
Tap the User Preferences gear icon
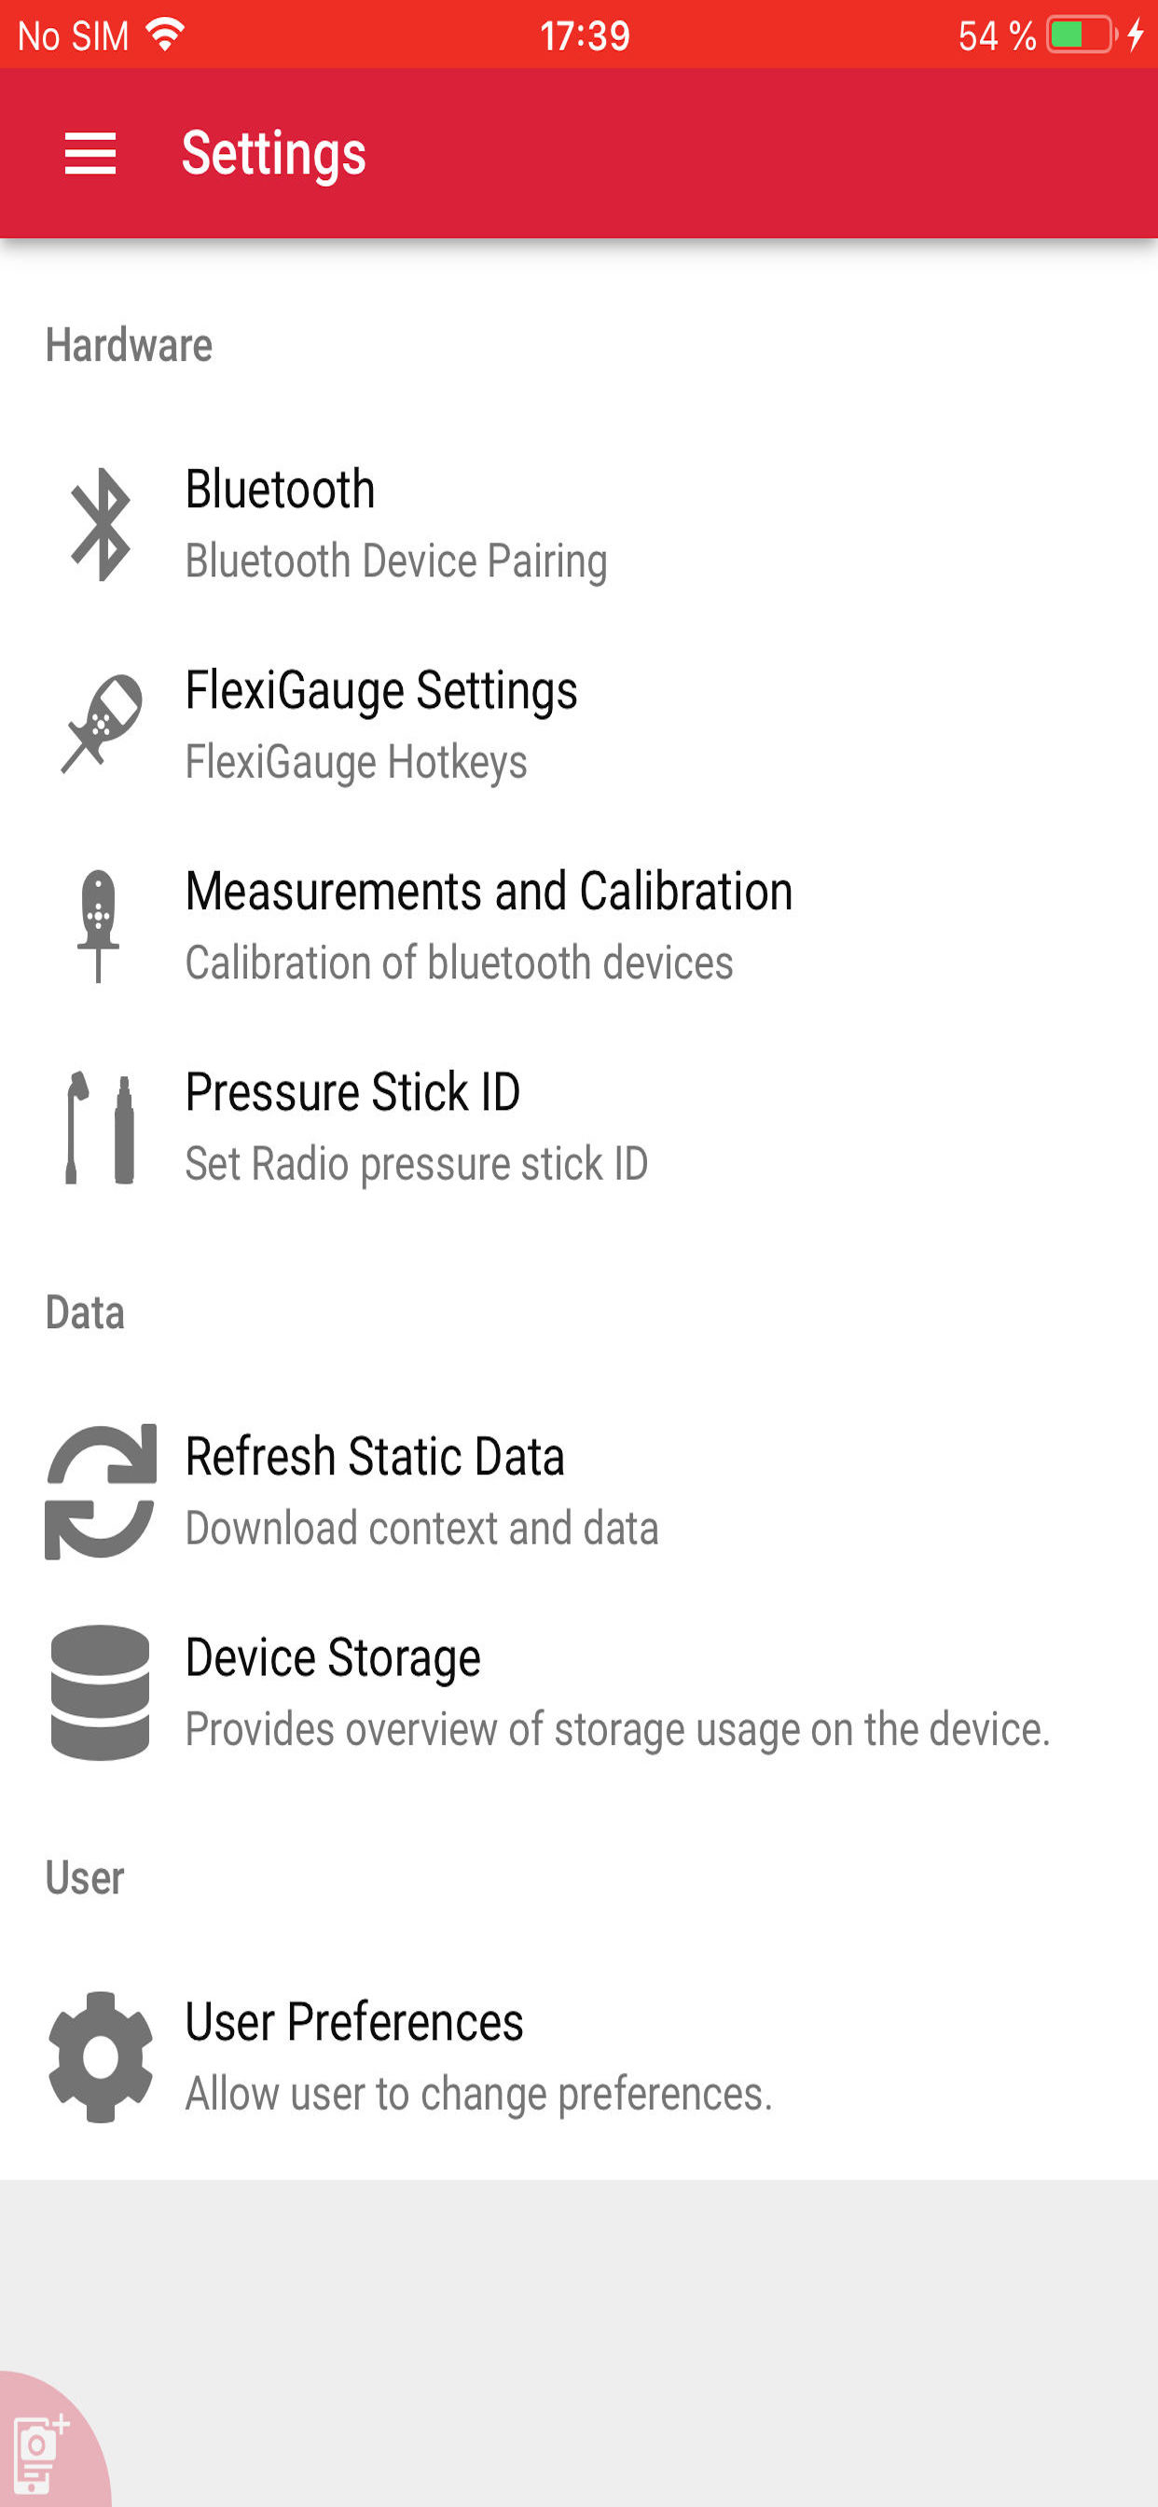tap(101, 2057)
